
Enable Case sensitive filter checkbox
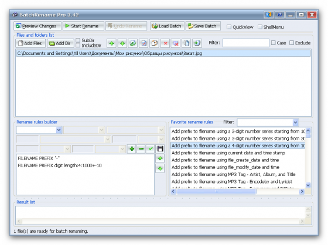click(273, 43)
